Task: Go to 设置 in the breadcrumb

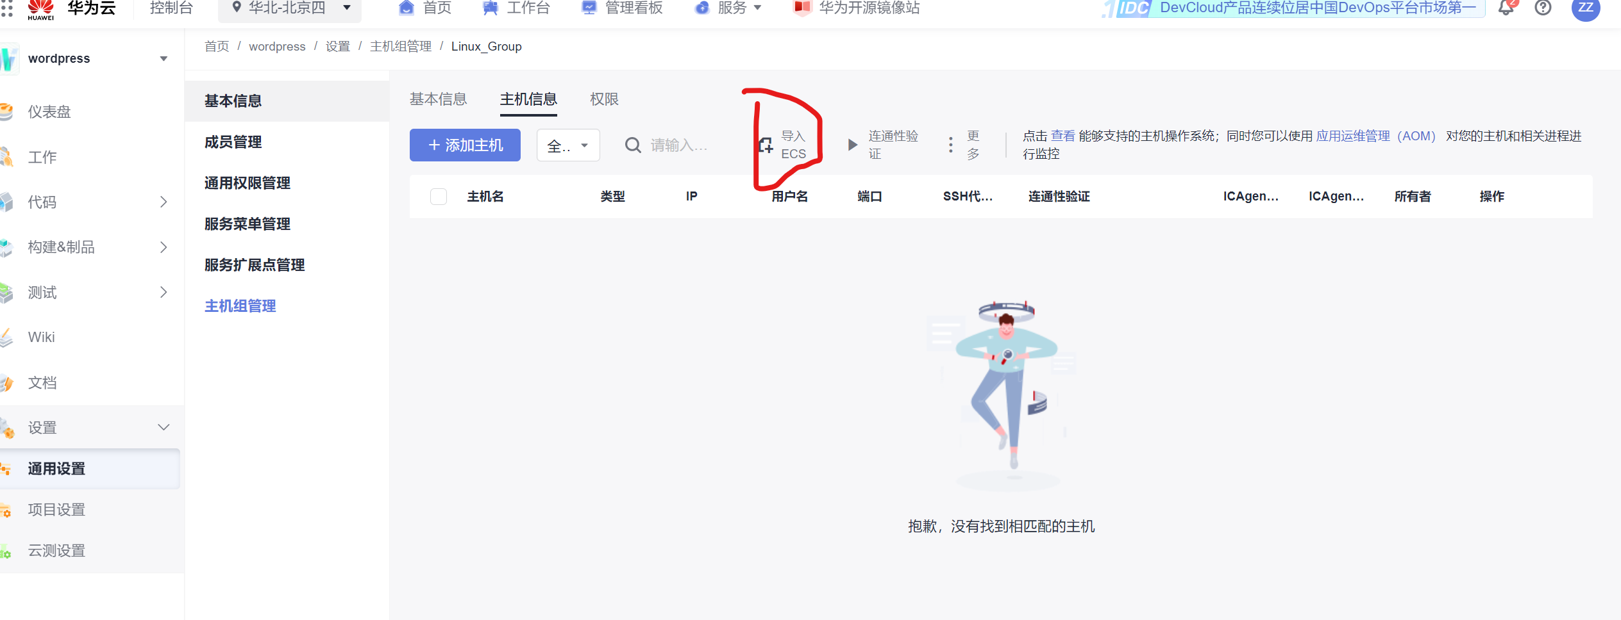Action: click(x=338, y=46)
